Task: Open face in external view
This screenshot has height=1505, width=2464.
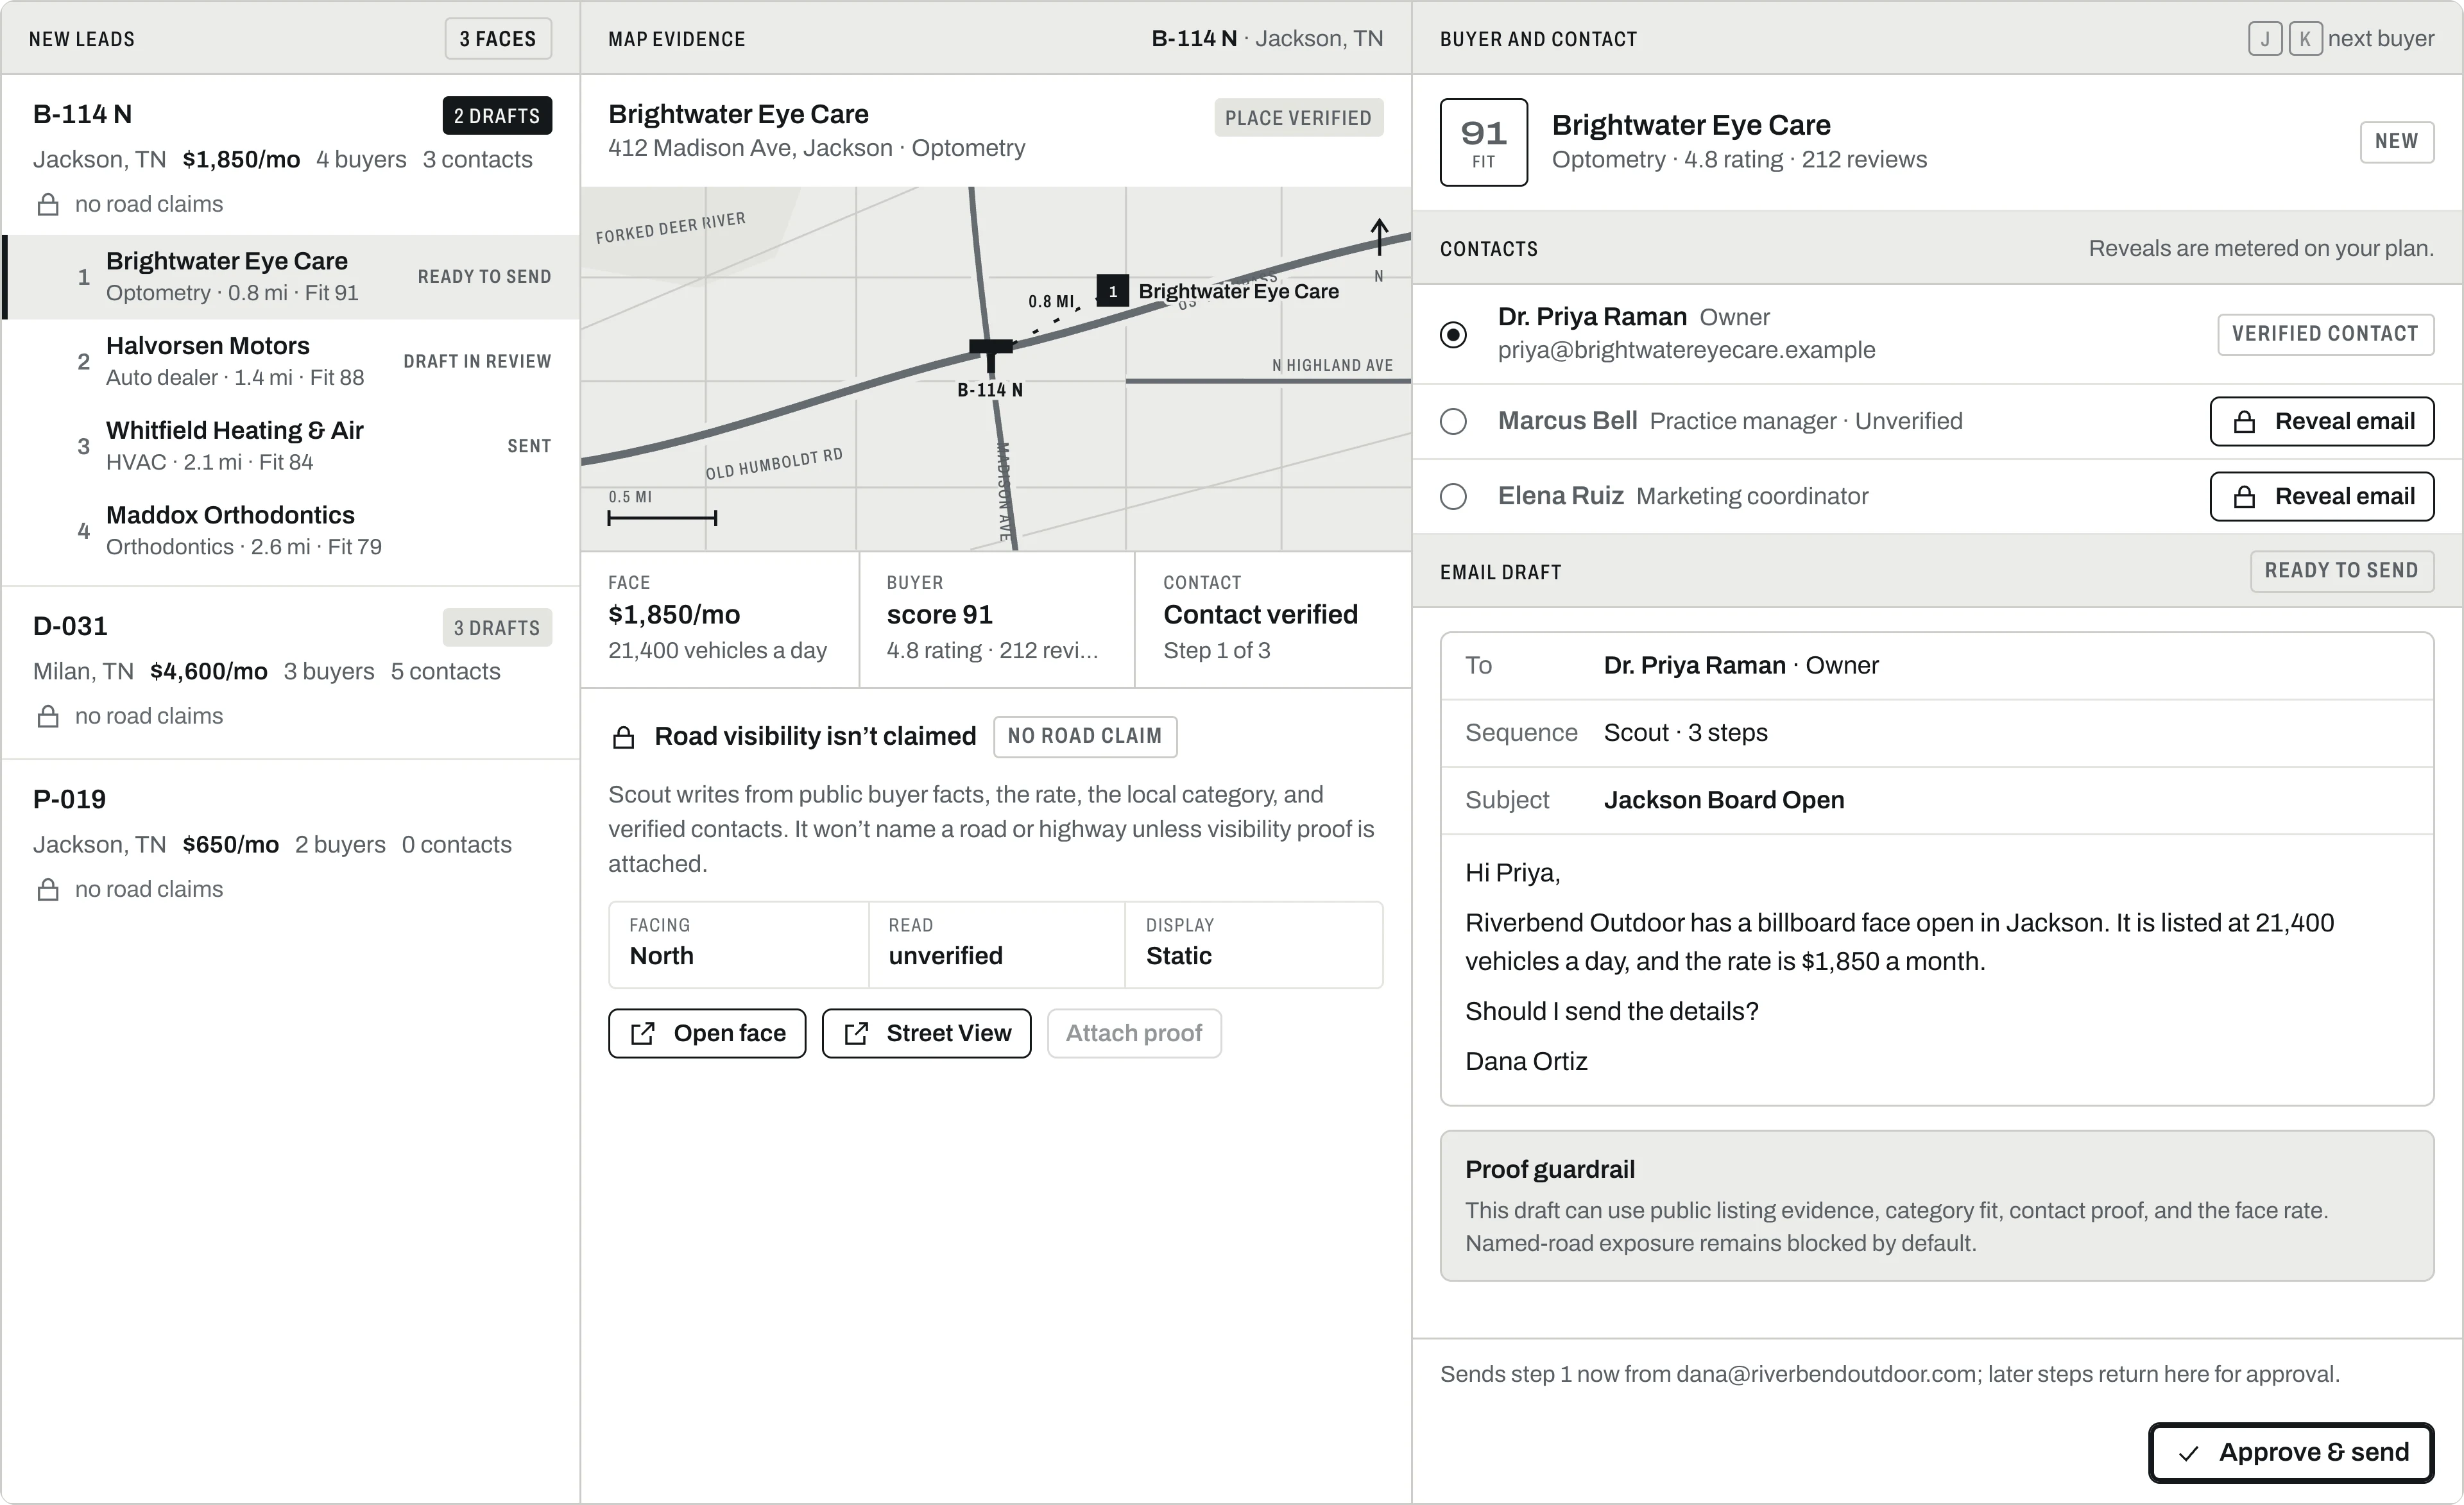Action: 707,1034
